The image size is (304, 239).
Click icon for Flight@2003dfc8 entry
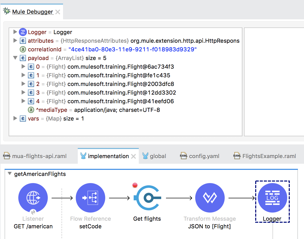(31, 84)
